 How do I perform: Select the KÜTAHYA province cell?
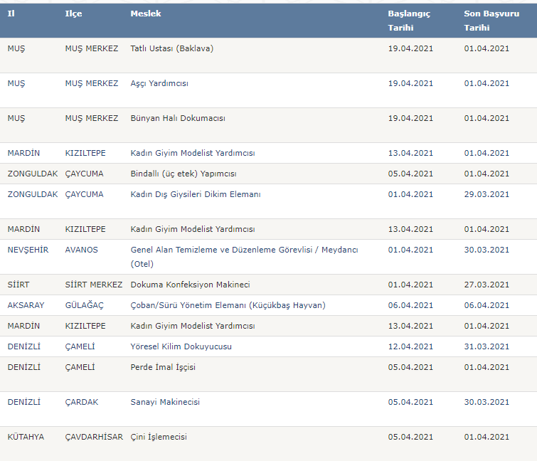26,437
